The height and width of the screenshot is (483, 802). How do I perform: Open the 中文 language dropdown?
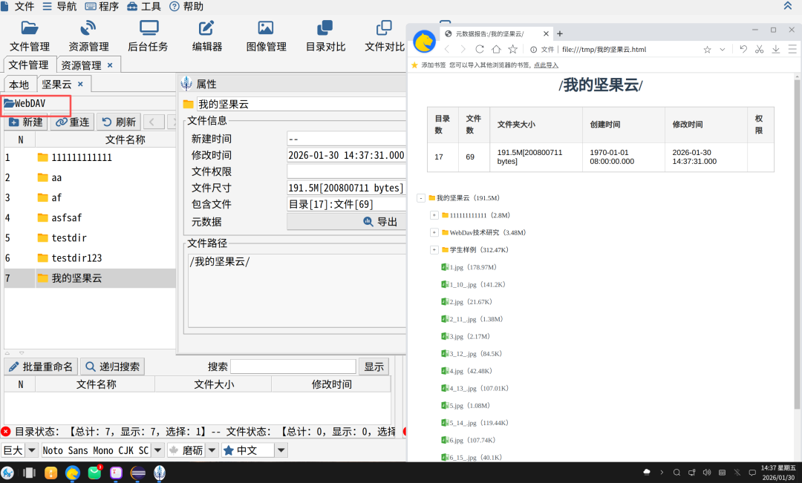[x=281, y=450]
